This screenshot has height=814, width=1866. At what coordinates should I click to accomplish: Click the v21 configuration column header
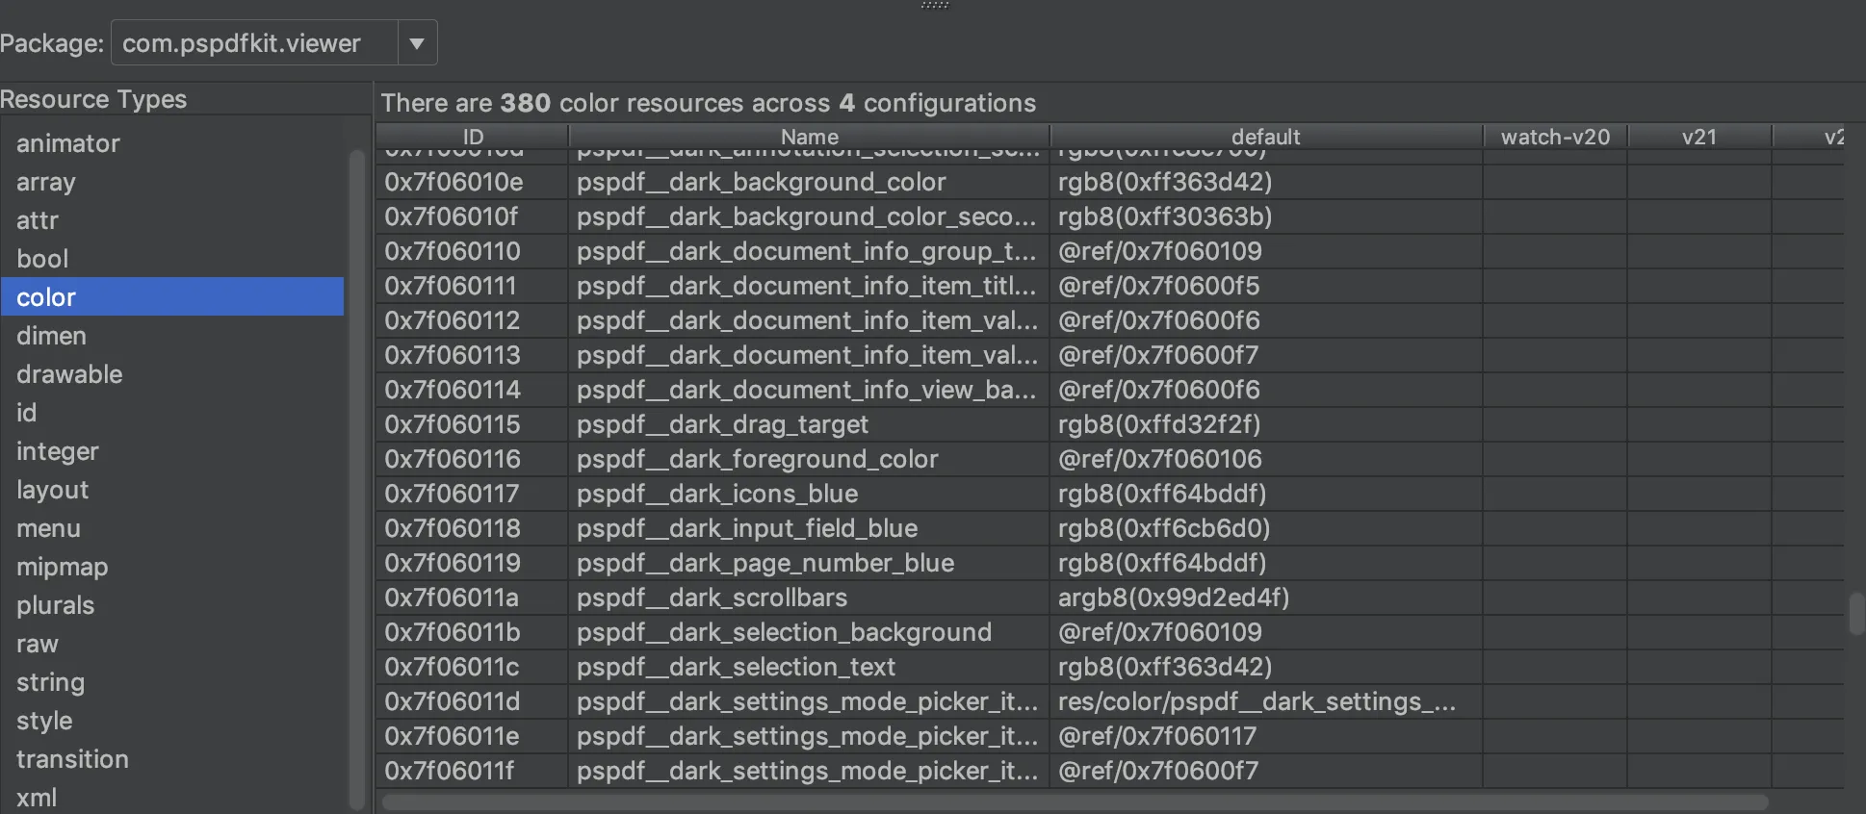[1698, 137]
